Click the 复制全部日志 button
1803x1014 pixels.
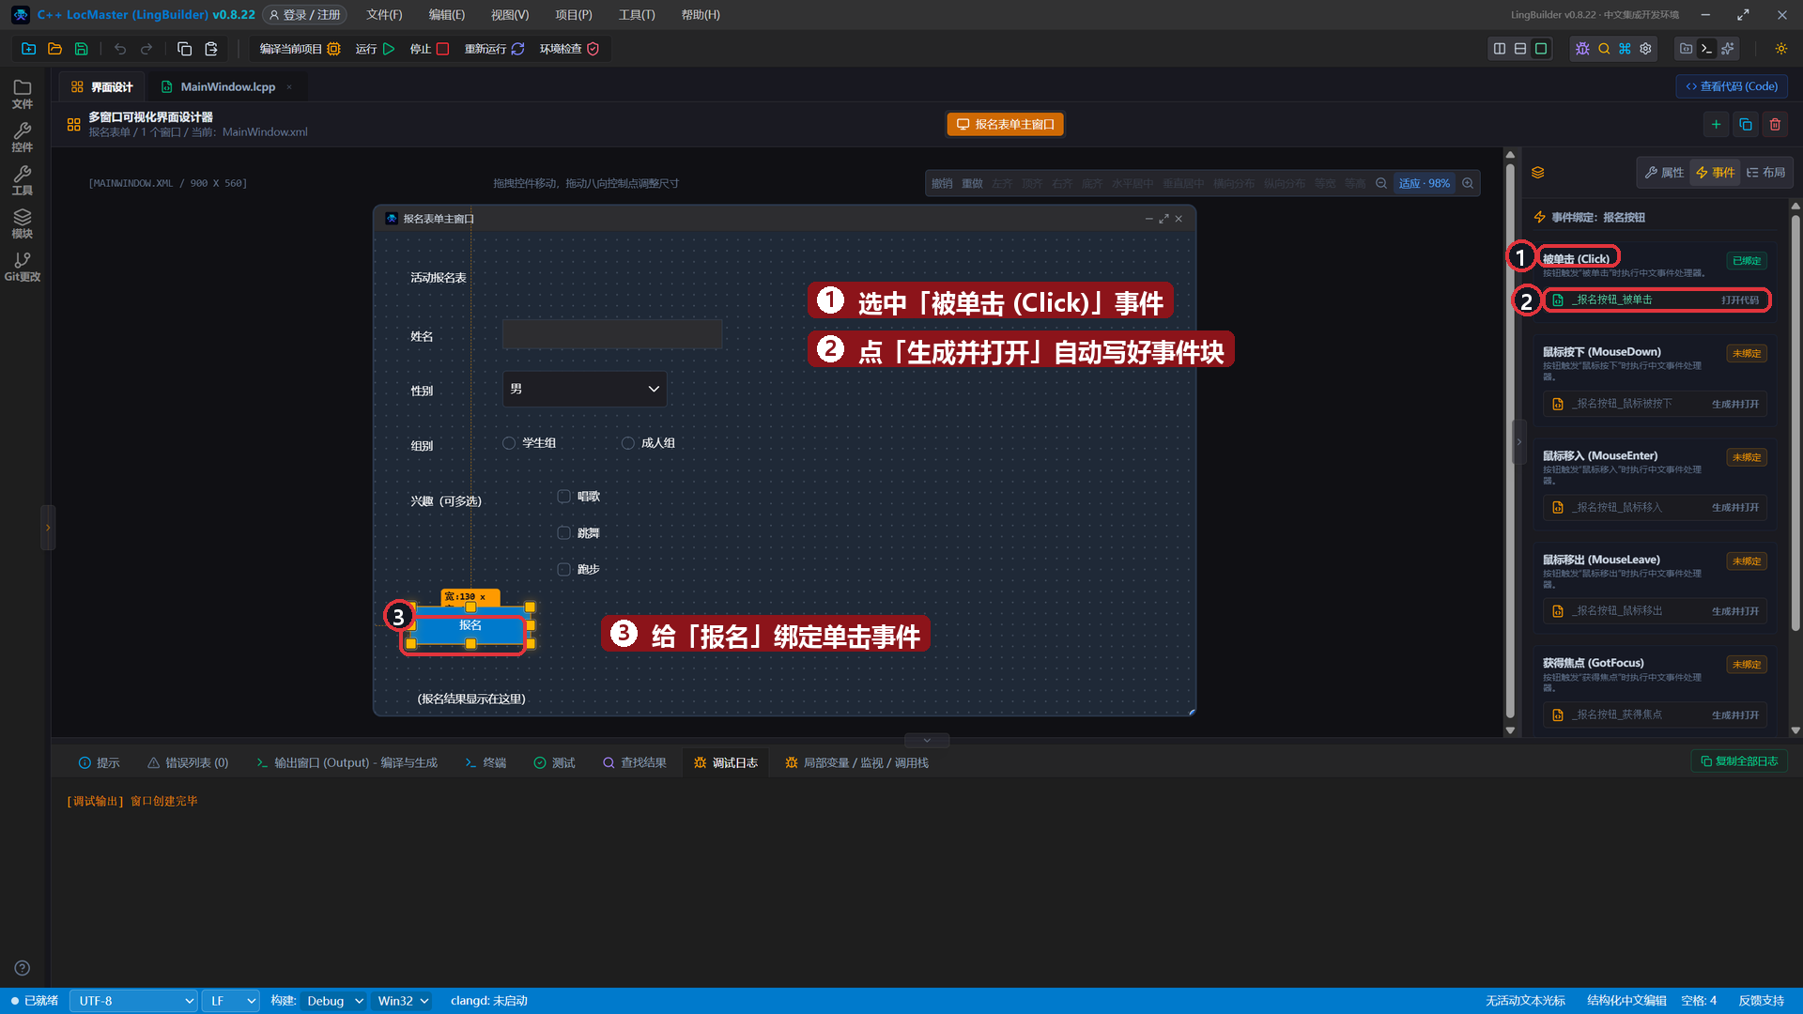coord(1739,761)
